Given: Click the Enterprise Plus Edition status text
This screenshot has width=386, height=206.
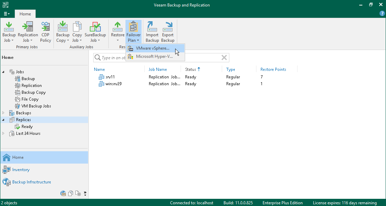Looking at the screenshot, I should click(282, 203).
